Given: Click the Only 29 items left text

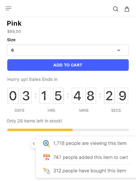Looking at the screenshot, I should [34, 121].
